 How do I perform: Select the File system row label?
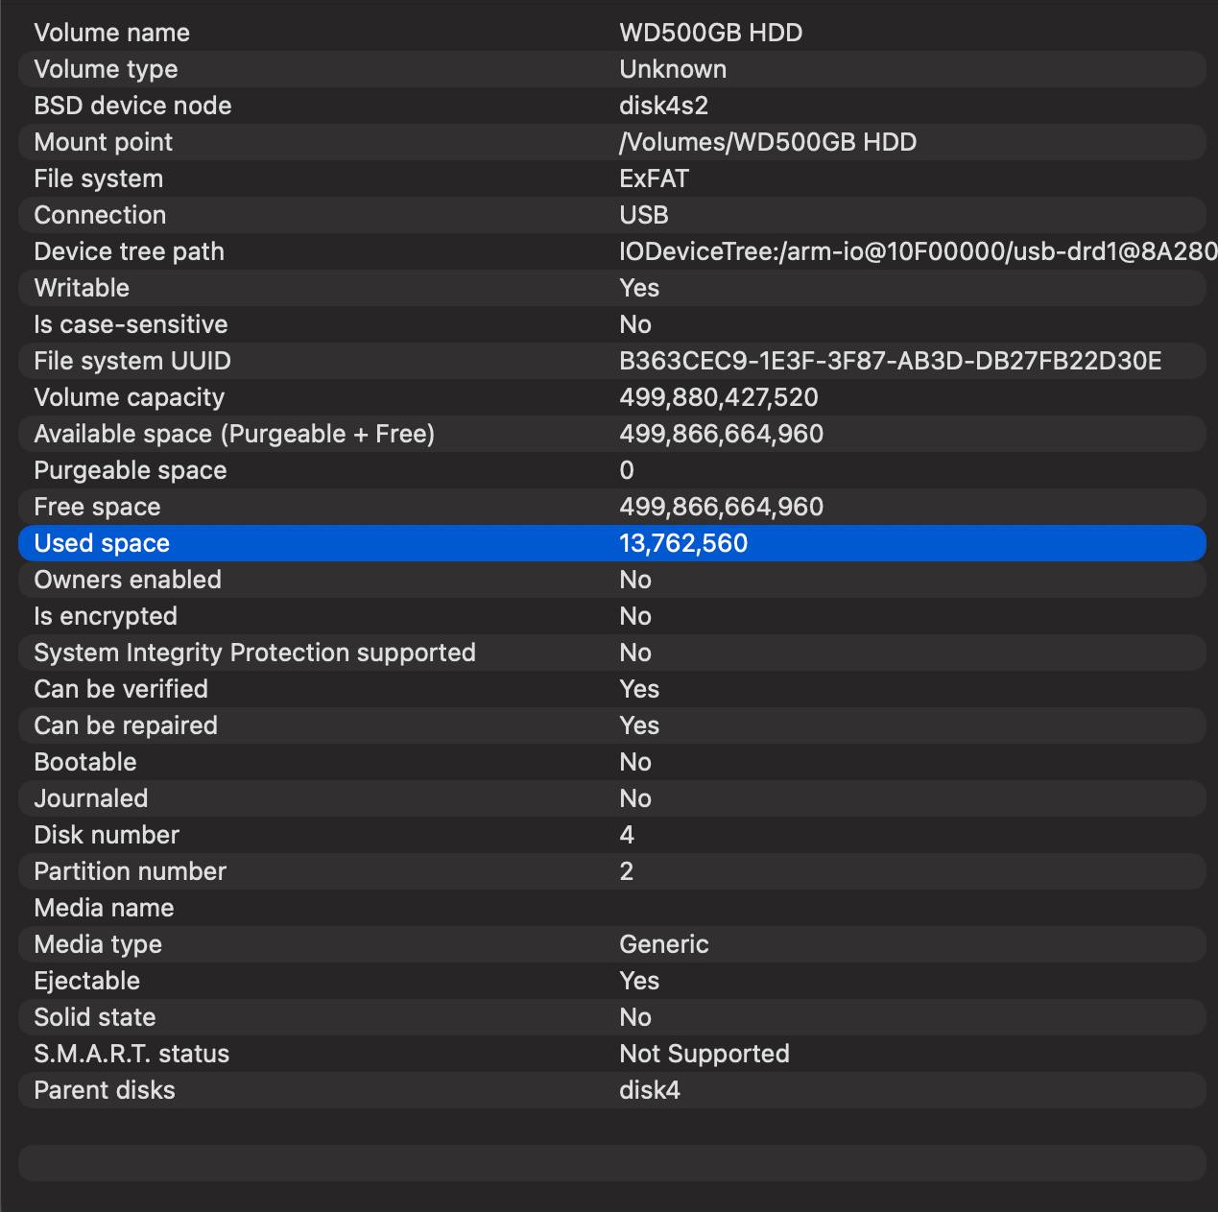pos(98,178)
